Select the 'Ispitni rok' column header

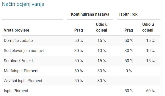pyautogui.click(x=128, y=14)
